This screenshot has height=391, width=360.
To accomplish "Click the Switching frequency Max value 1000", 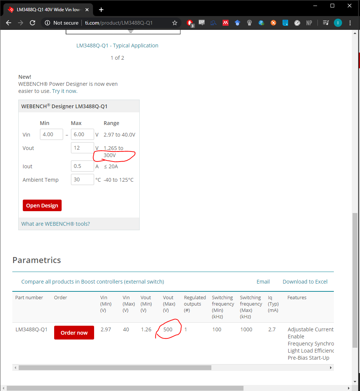I will (246, 330).
